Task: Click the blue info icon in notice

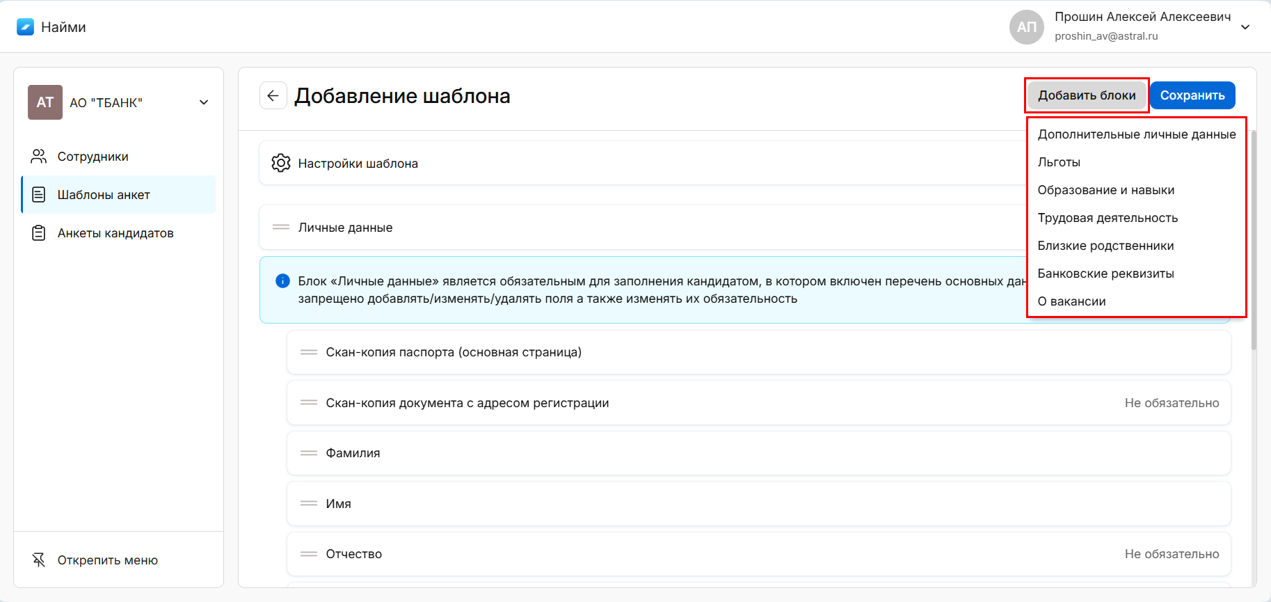Action: coord(282,281)
